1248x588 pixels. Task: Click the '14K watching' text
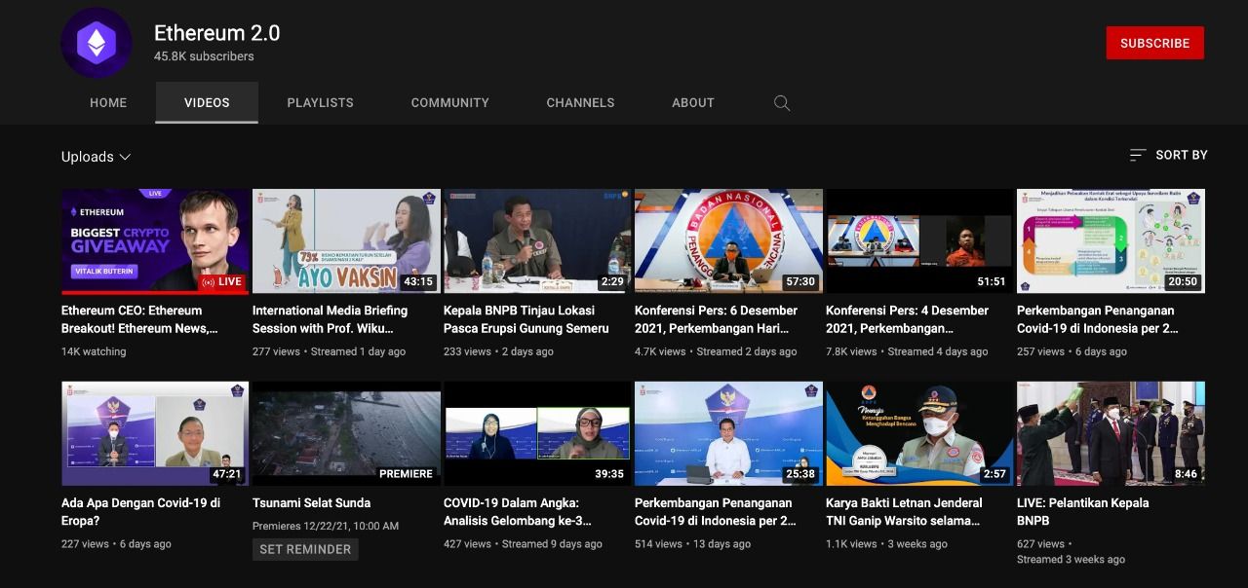(94, 351)
